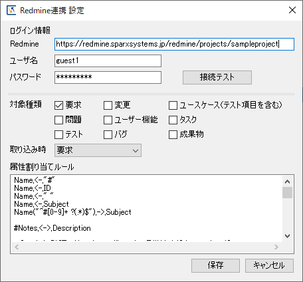Enable the バグ checkbox
This screenshot has height=282, width=303.
click(108, 134)
